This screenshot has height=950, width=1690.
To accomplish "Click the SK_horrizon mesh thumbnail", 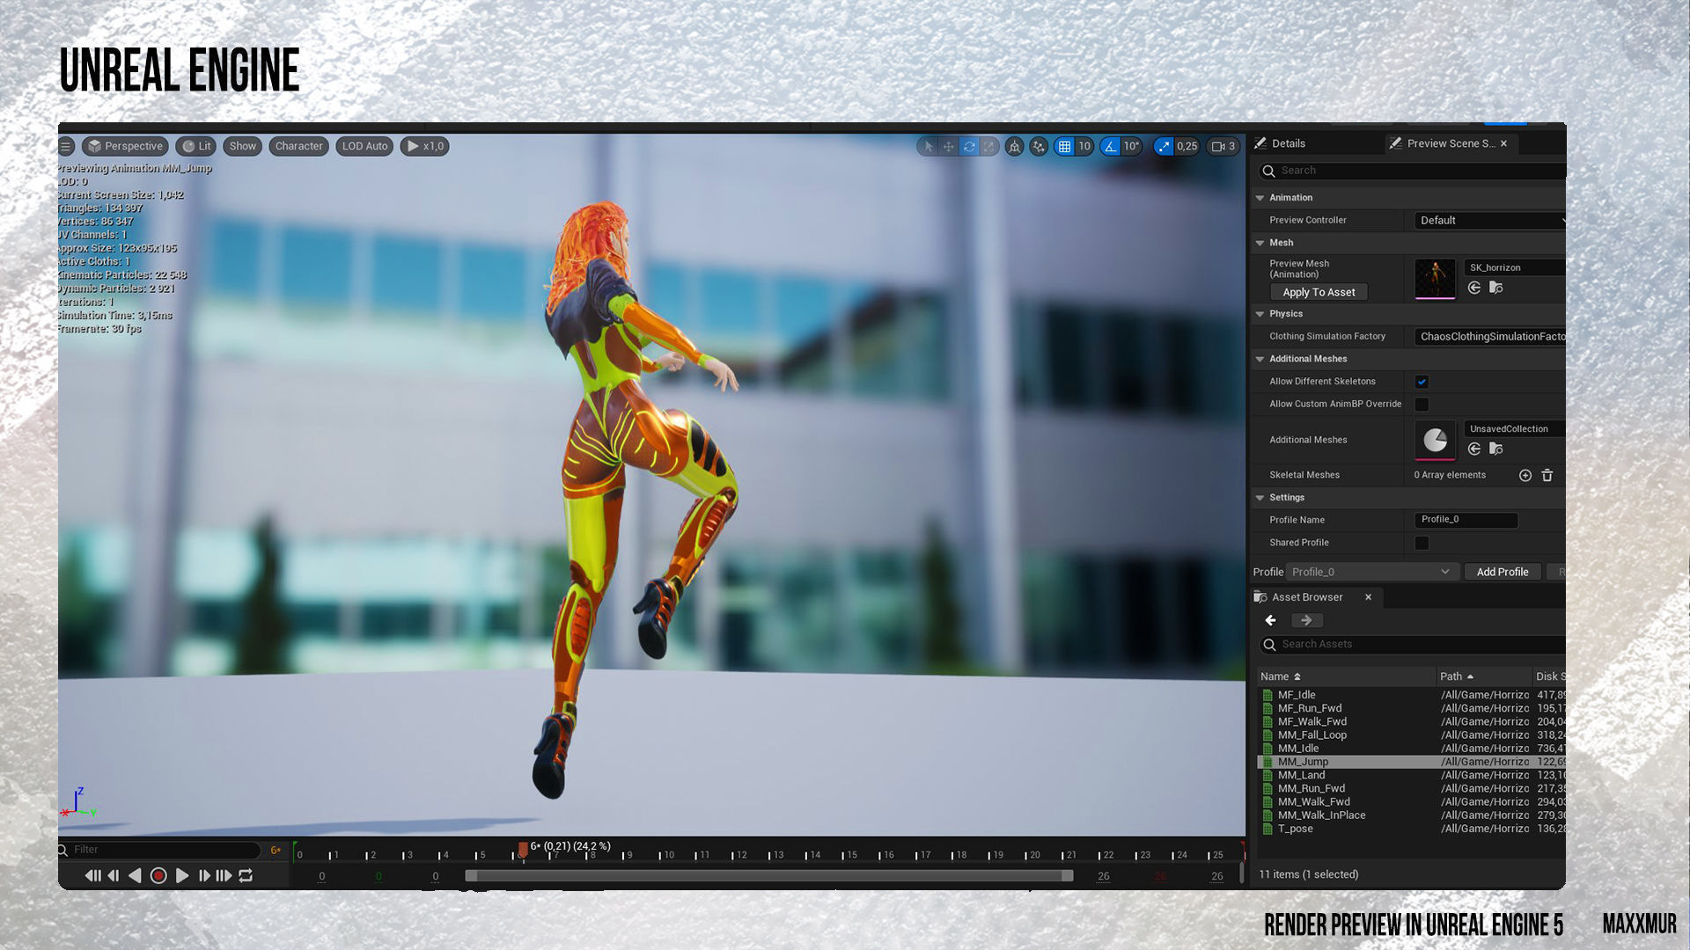I will pyautogui.click(x=1435, y=279).
